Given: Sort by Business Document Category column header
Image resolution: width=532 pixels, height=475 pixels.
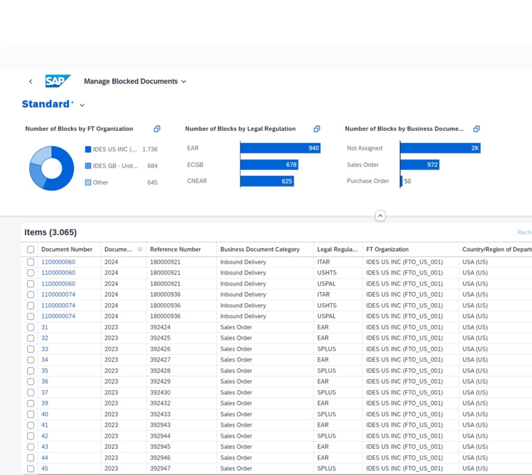Looking at the screenshot, I should pos(260,250).
